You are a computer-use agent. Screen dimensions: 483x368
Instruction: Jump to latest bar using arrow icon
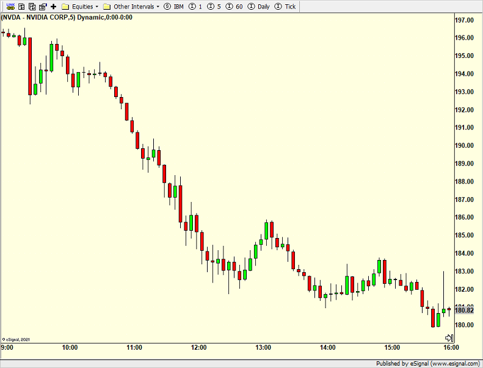click(x=449, y=337)
